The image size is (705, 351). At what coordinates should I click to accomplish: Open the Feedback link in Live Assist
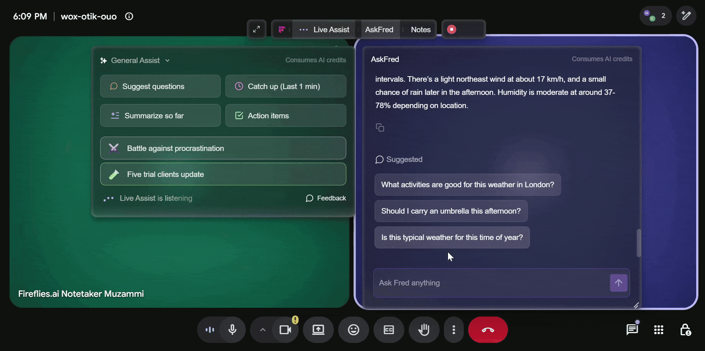(326, 198)
